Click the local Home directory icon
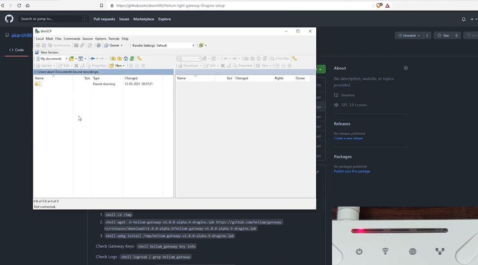478x265 pixels. 126,59
